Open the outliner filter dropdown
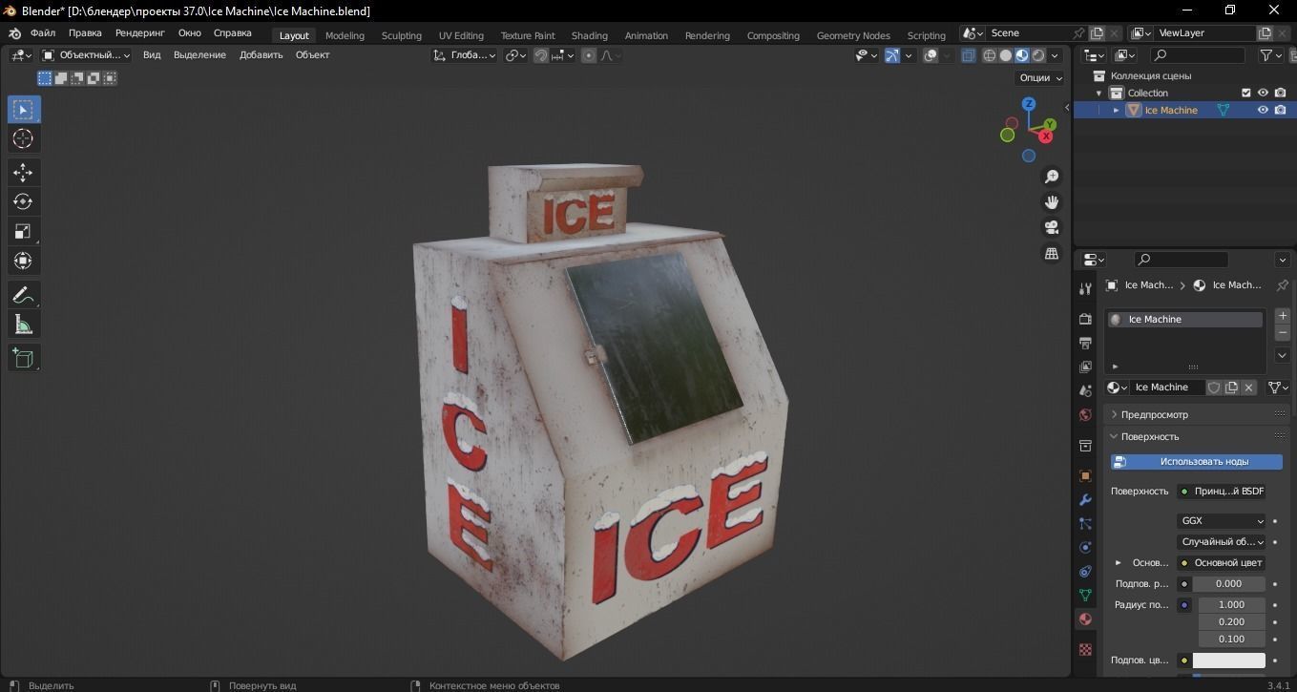The height and width of the screenshot is (692, 1297). [1271, 55]
